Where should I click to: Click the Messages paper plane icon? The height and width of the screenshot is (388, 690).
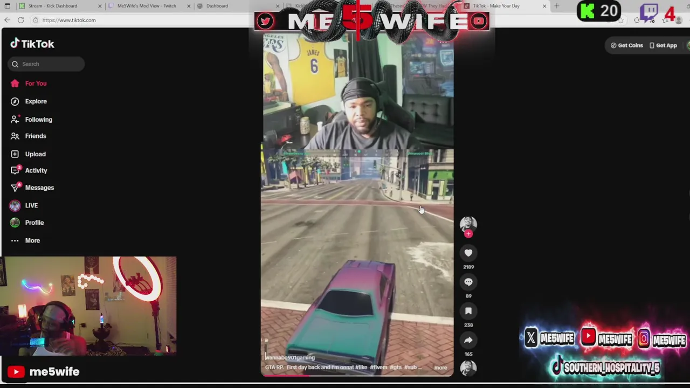click(x=15, y=188)
